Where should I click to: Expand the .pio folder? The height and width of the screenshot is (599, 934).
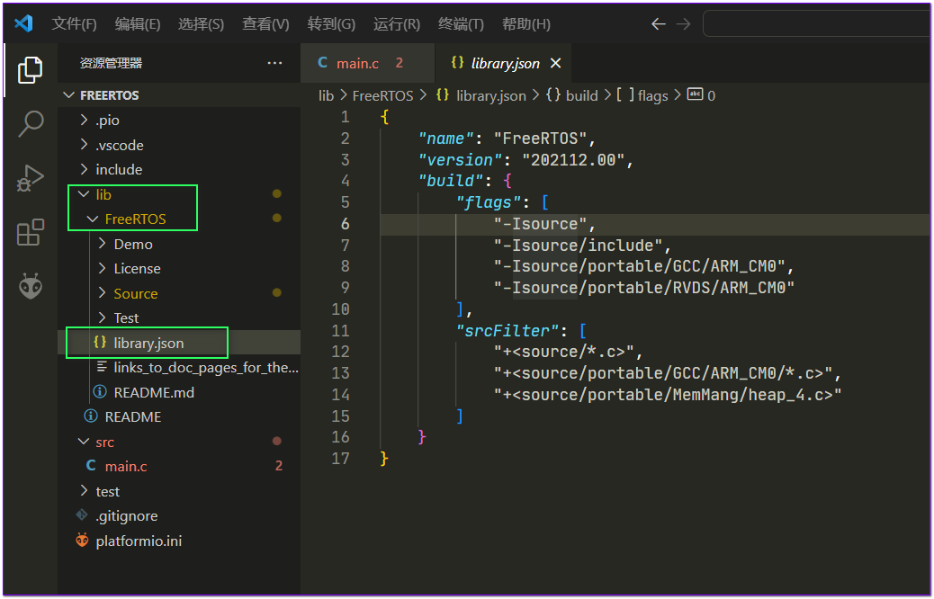[84, 121]
